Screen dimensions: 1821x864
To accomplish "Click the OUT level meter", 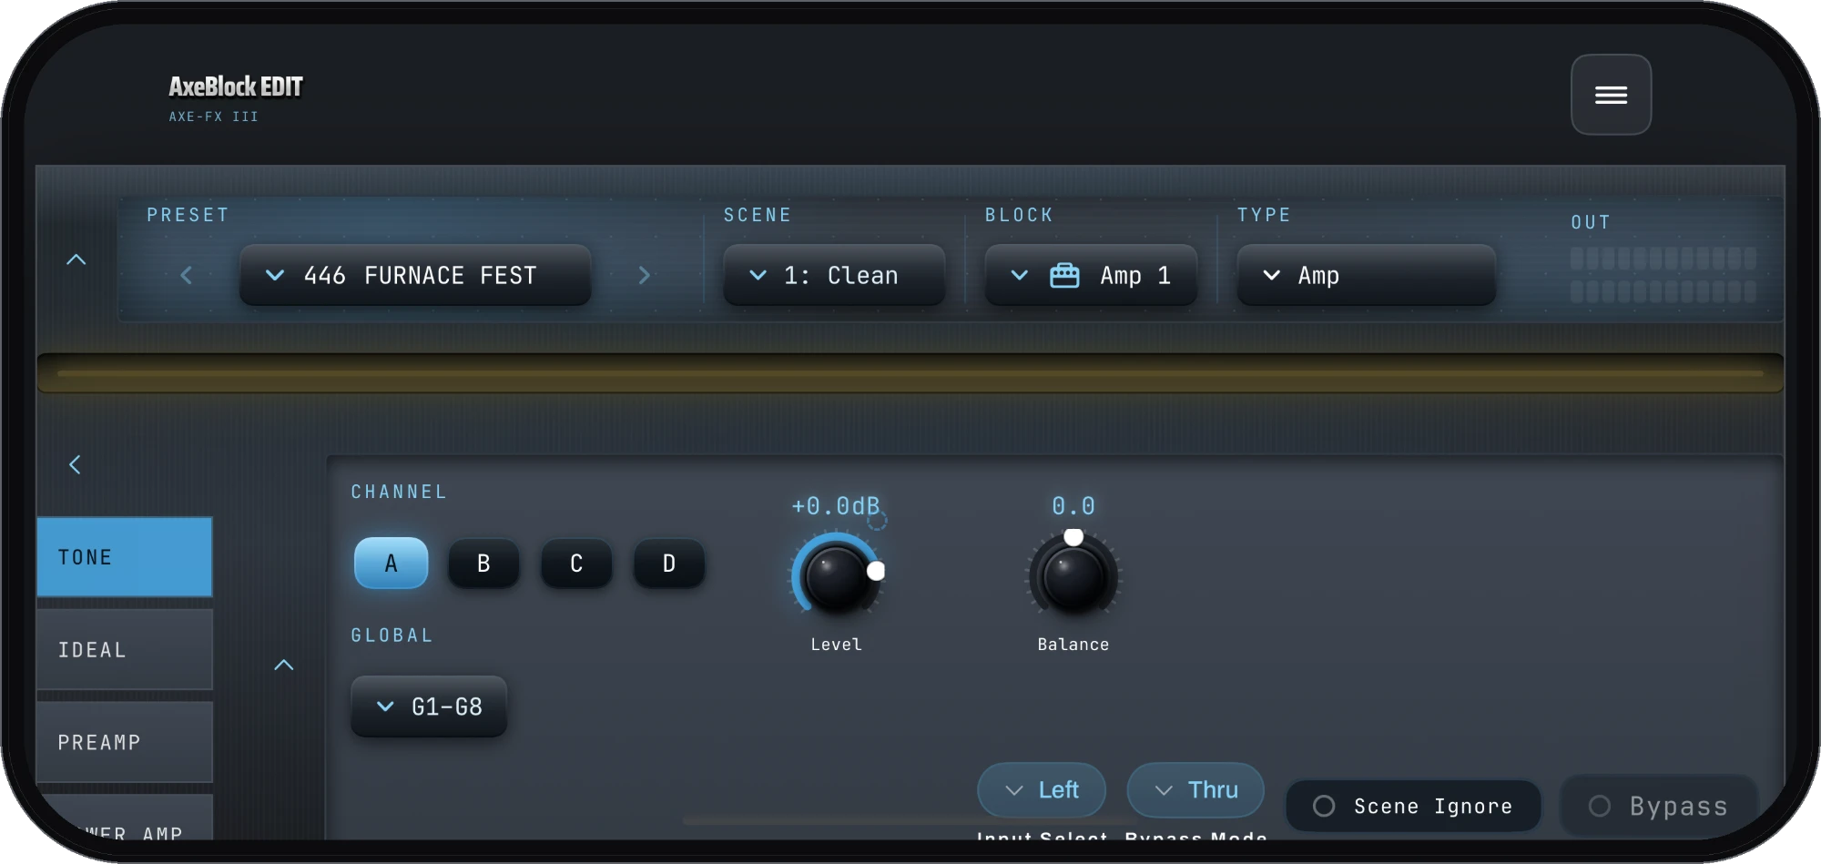I will (1663, 274).
